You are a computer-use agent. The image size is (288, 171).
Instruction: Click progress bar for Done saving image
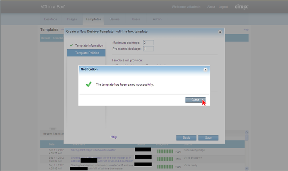coord(165,151)
